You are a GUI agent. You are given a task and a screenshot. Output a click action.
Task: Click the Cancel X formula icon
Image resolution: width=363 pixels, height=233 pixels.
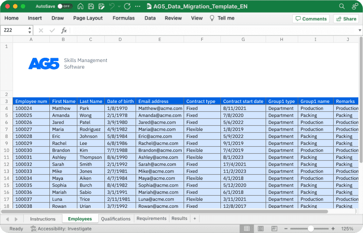41,30
